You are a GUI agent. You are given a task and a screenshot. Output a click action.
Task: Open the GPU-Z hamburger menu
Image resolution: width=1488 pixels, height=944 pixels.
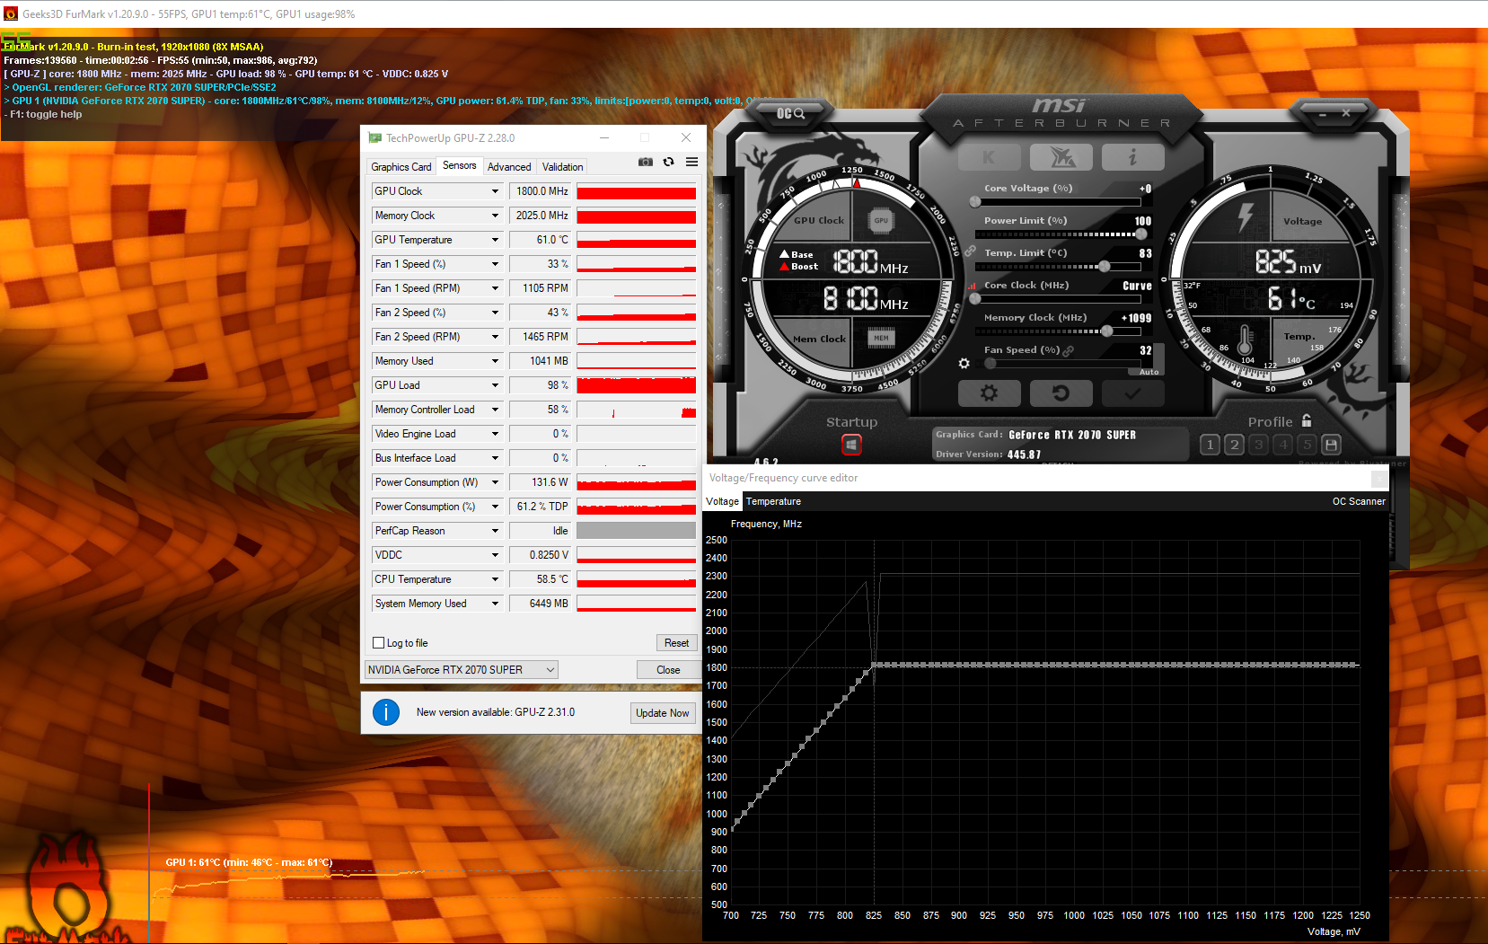(691, 162)
